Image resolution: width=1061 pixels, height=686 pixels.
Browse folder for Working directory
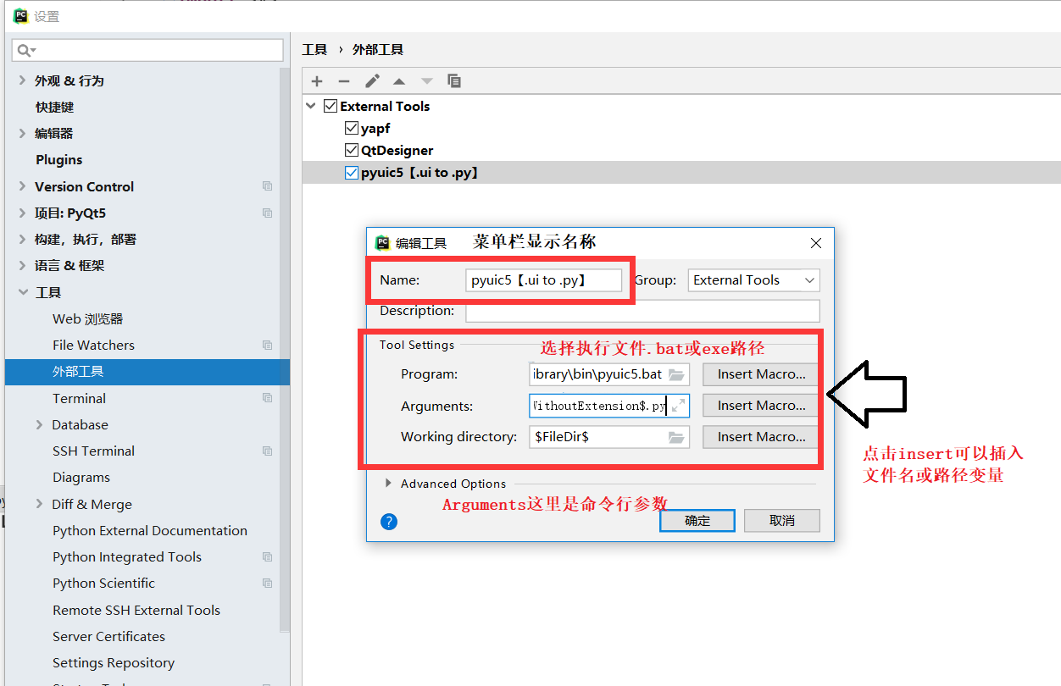676,437
